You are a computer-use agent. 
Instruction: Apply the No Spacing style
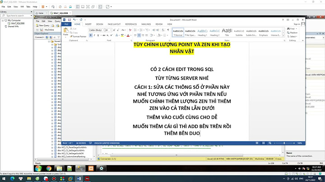pyautogui.click(x=190, y=33)
